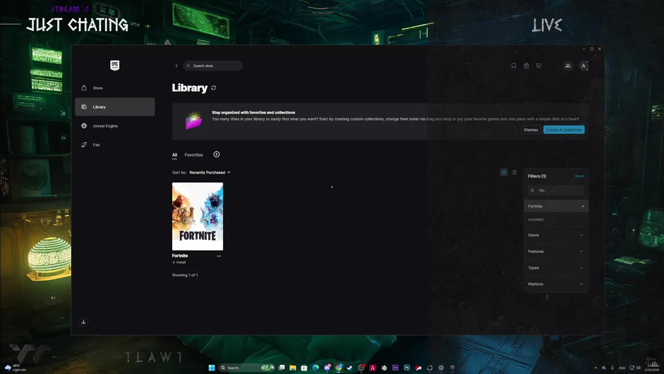Open Microsoft Store from the taskbar
664x374 pixels.
[304, 368]
